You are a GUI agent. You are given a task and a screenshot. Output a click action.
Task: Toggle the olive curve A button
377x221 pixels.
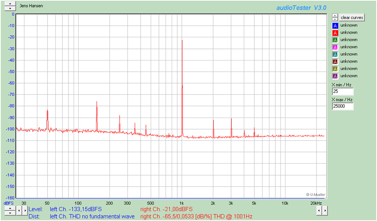pyautogui.click(x=335, y=69)
